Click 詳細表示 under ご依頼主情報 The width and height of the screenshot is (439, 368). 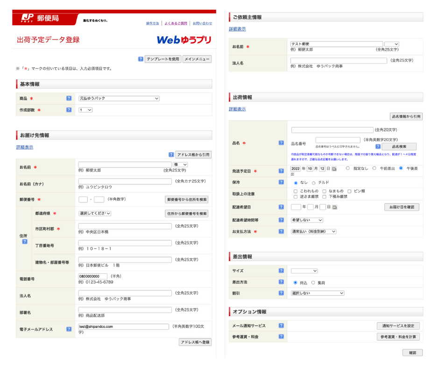point(237,29)
